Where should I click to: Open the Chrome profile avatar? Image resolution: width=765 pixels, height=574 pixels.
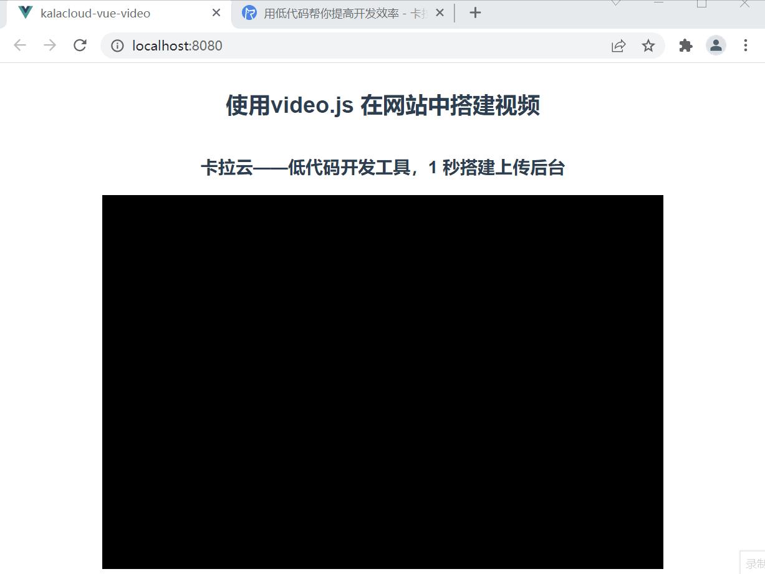pos(716,45)
